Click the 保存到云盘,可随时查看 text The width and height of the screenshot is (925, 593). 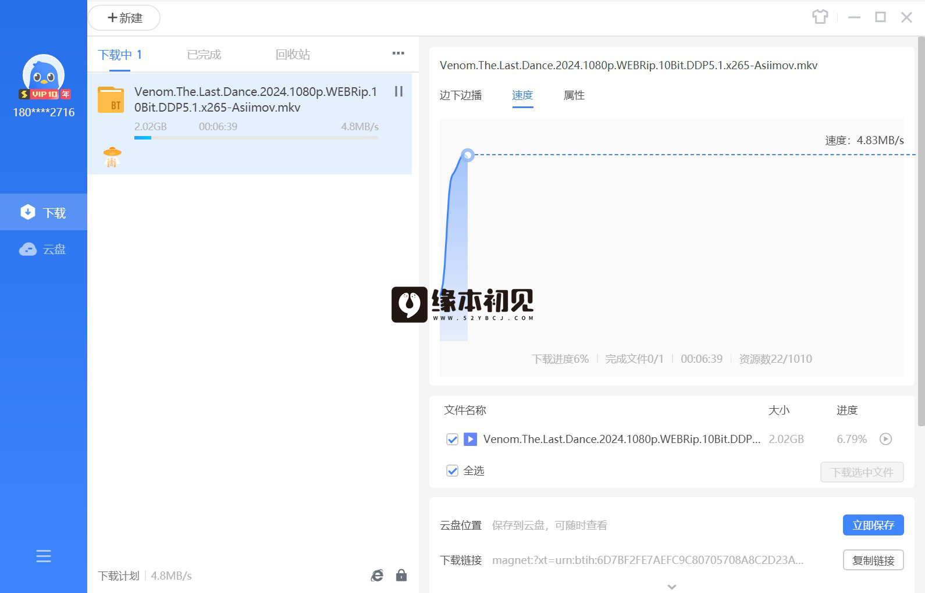(x=550, y=526)
